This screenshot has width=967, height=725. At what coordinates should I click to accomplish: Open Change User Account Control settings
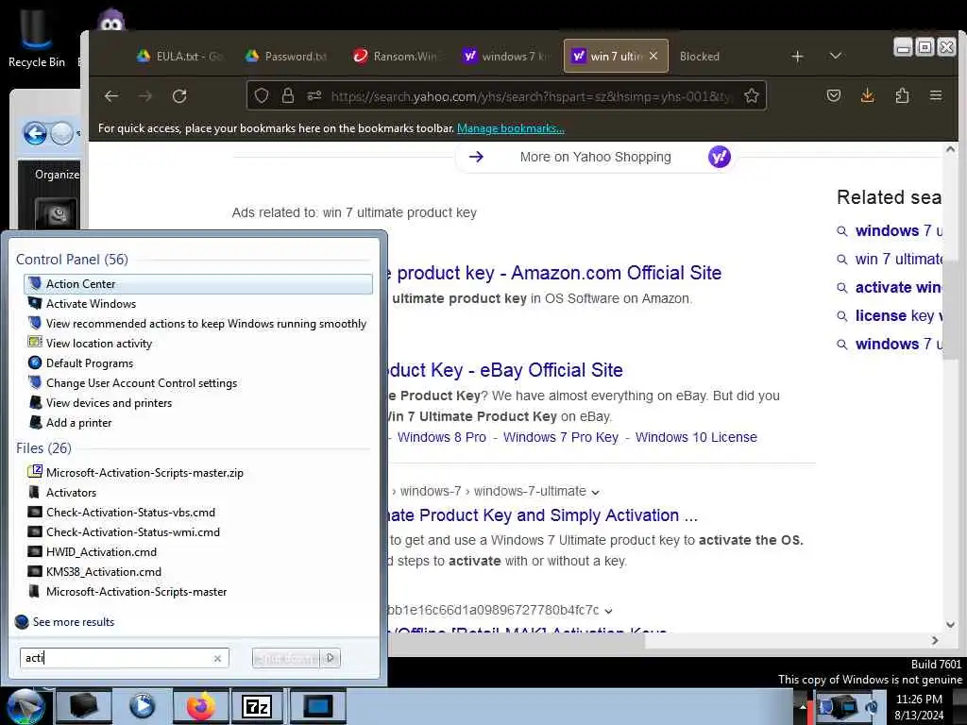(198, 382)
